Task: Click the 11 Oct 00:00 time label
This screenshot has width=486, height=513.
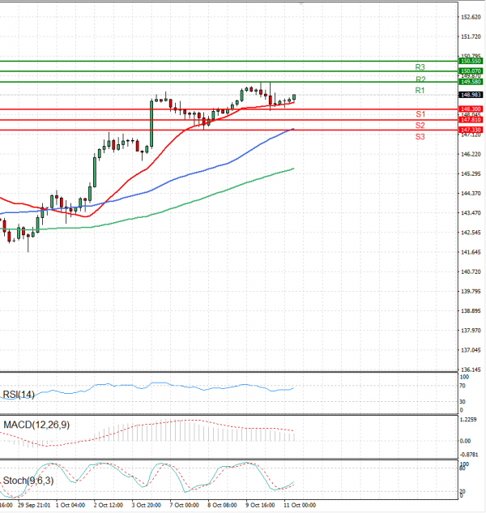Action: point(300,505)
